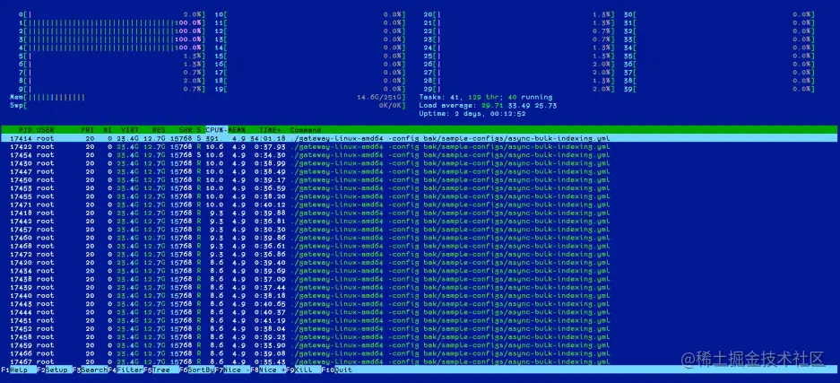Open the F6 SortBy menu
The image size is (840, 383).
[x=197, y=370]
